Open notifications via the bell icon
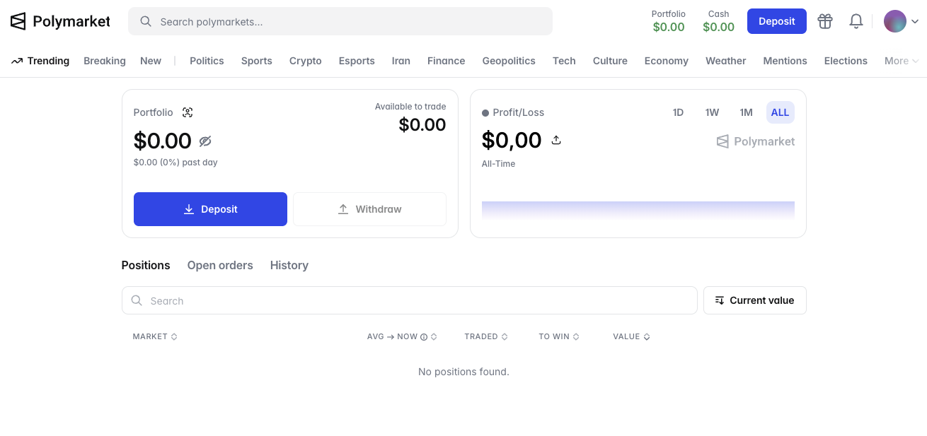 click(856, 21)
